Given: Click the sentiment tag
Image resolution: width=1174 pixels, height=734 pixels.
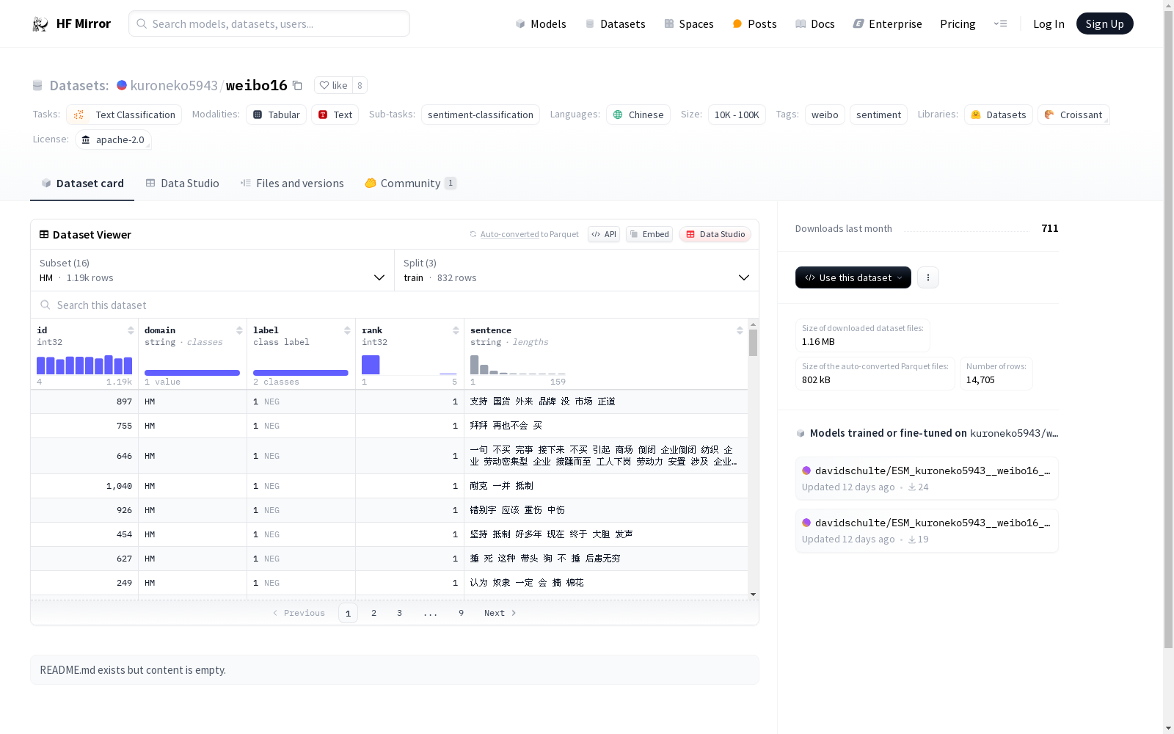Looking at the screenshot, I should (878, 115).
